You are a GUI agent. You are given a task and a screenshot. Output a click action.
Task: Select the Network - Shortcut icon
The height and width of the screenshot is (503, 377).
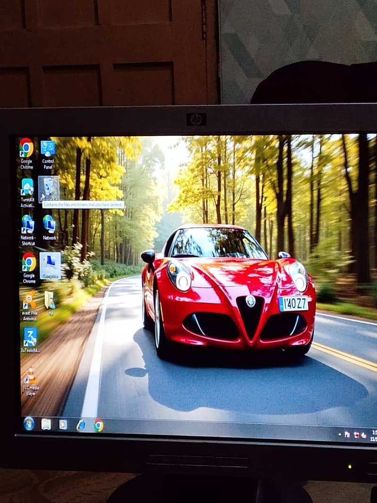tap(28, 230)
